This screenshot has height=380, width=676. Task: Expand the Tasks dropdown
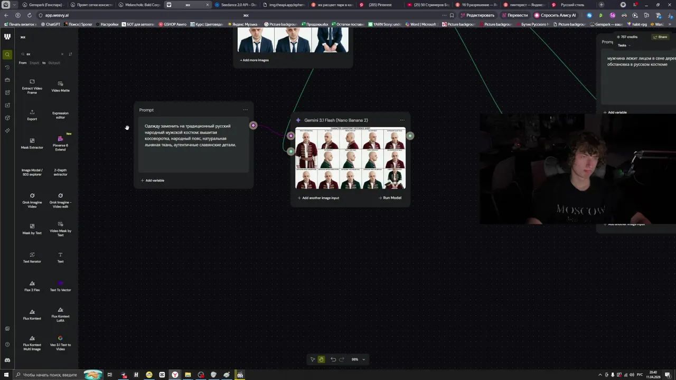624,45
